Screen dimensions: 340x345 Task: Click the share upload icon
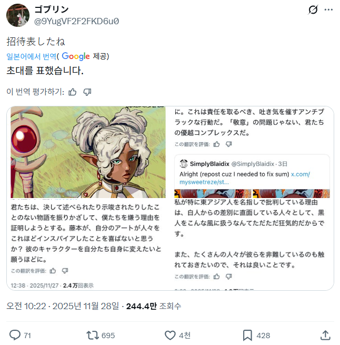point(325,336)
